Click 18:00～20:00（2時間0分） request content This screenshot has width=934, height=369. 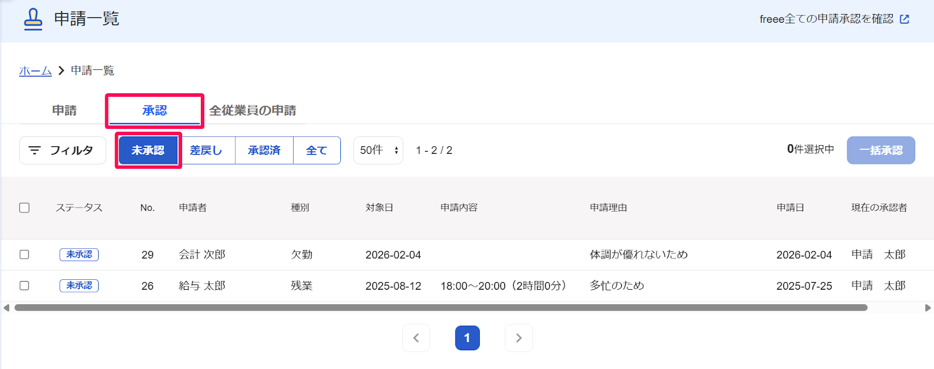(503, 286)
